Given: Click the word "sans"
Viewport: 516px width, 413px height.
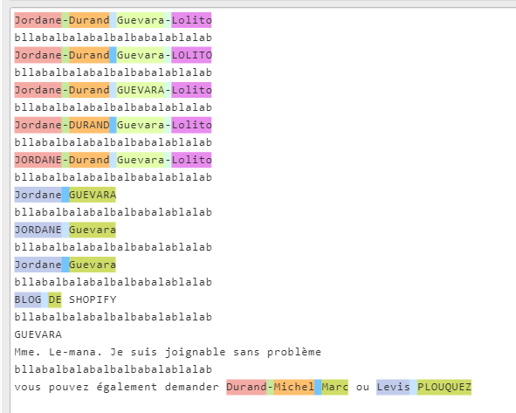Looking at the screenshot, I should pos(246,352).
